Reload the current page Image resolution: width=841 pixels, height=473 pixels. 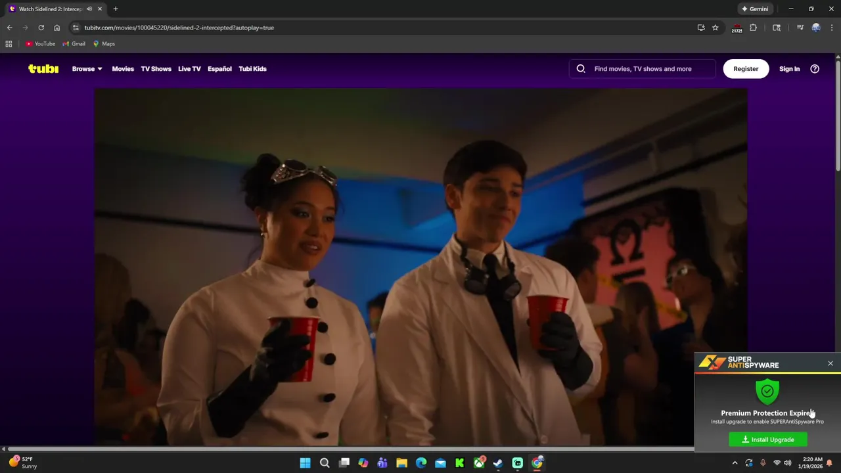pyautogui.click(x=41, y=28)
